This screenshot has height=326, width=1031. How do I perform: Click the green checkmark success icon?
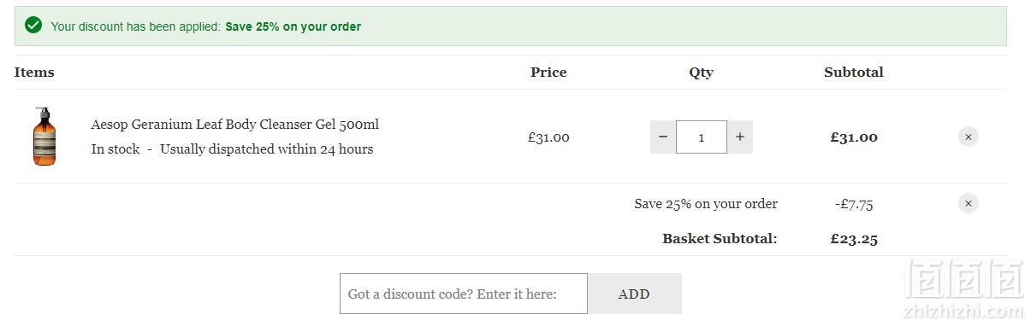(33, 26)
